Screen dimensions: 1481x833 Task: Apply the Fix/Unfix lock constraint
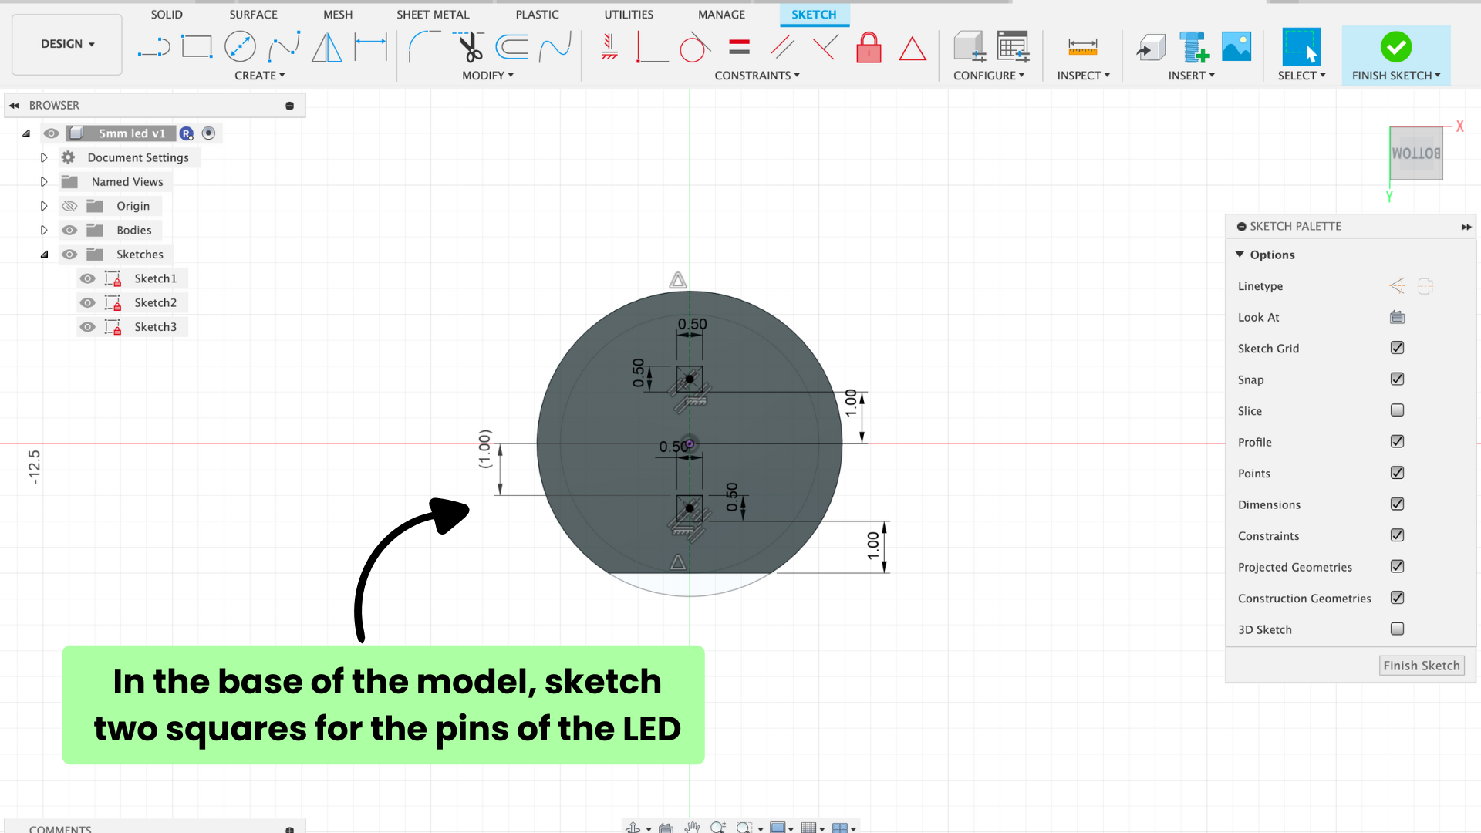869,47
